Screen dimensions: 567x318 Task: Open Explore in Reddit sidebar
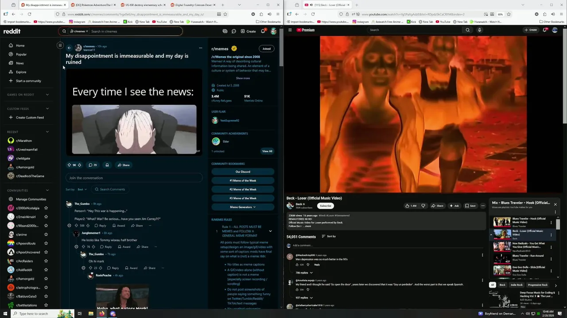point(21,72)
